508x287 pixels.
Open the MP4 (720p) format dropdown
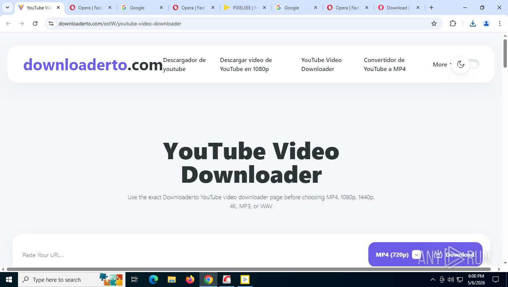click(x=397, y=255)
